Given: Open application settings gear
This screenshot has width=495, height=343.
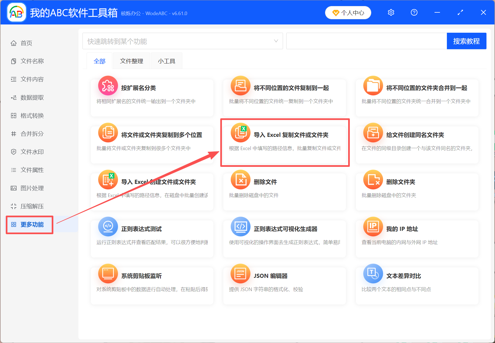Looking at the screenshot, I should [x=391, y=12].
